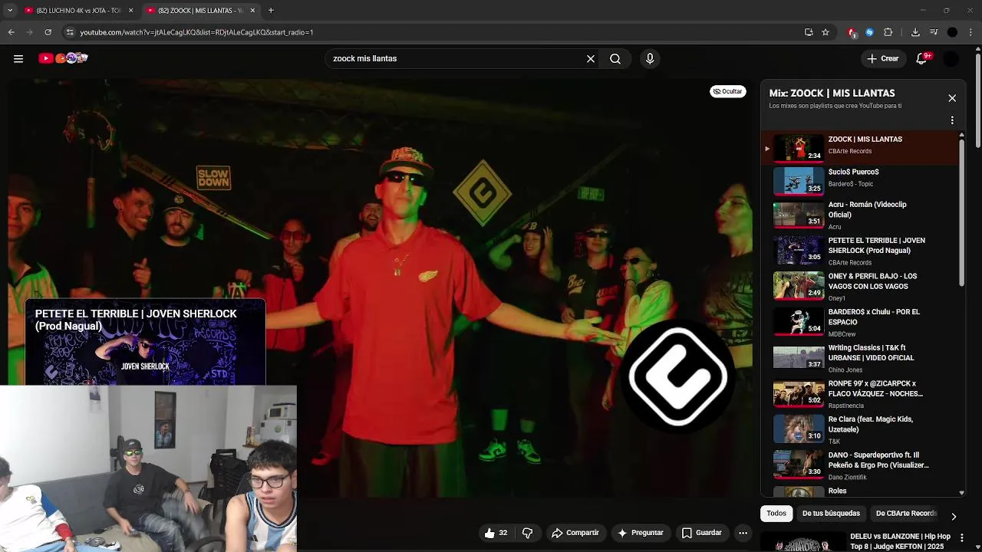This screenshot has width=982, height=552.
Task: Open the tab search dropdown
Action: 10,10
